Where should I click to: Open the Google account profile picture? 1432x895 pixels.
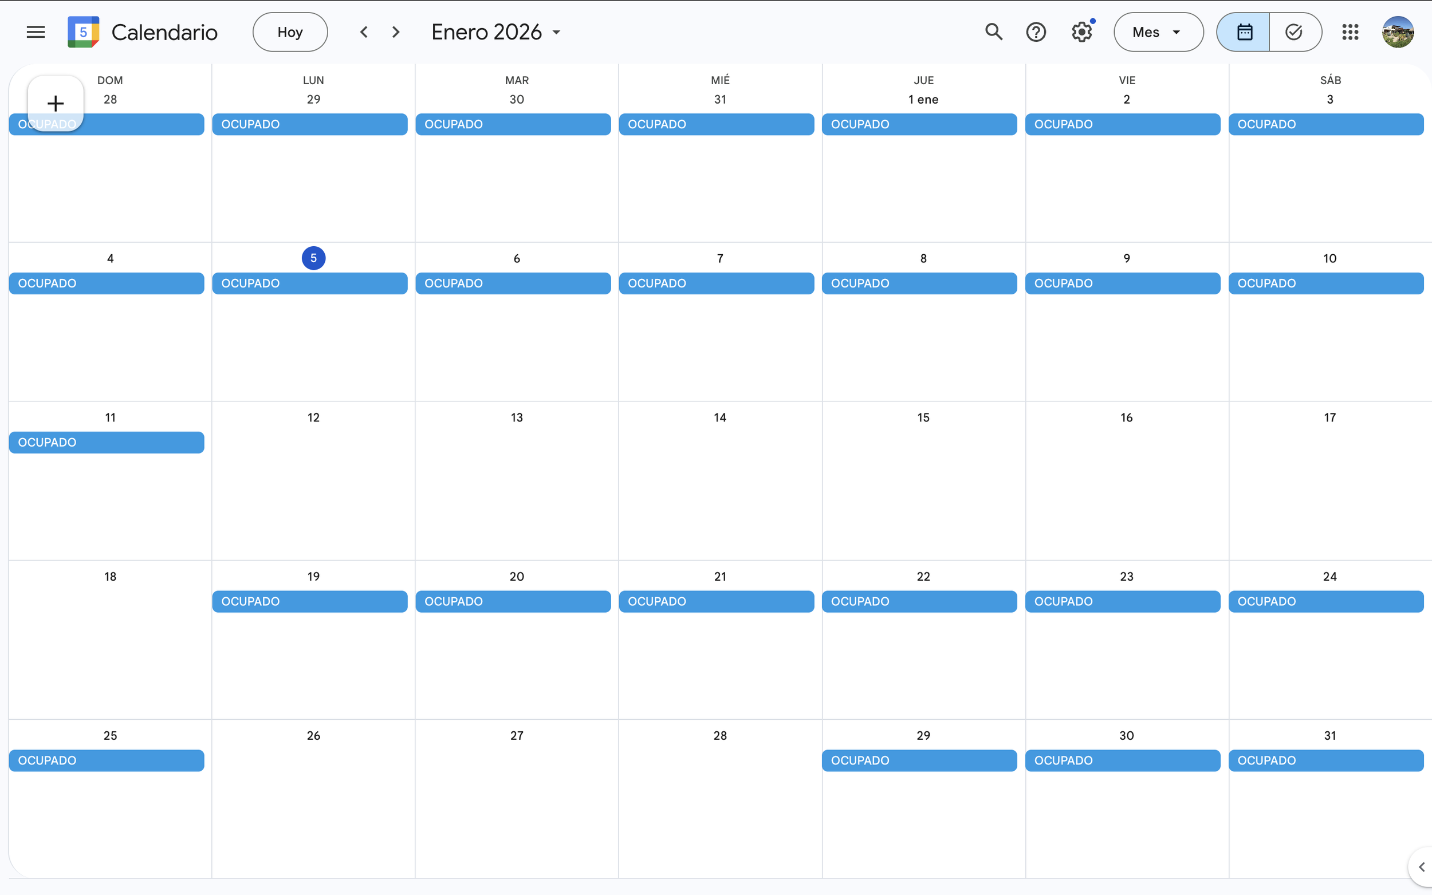coord(1398,32)
